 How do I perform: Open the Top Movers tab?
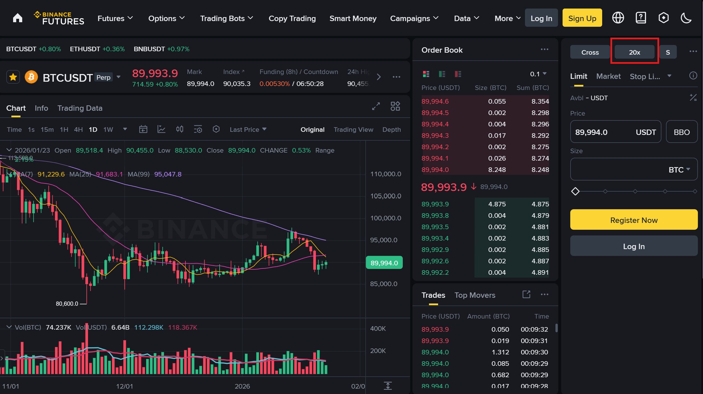[x=475, y=295]
